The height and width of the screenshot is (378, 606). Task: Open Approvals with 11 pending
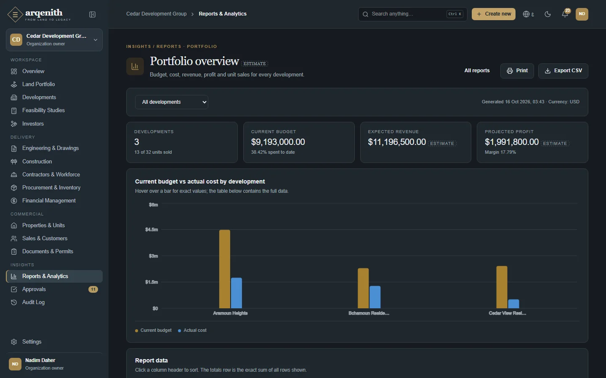click(x=54, y=289)
